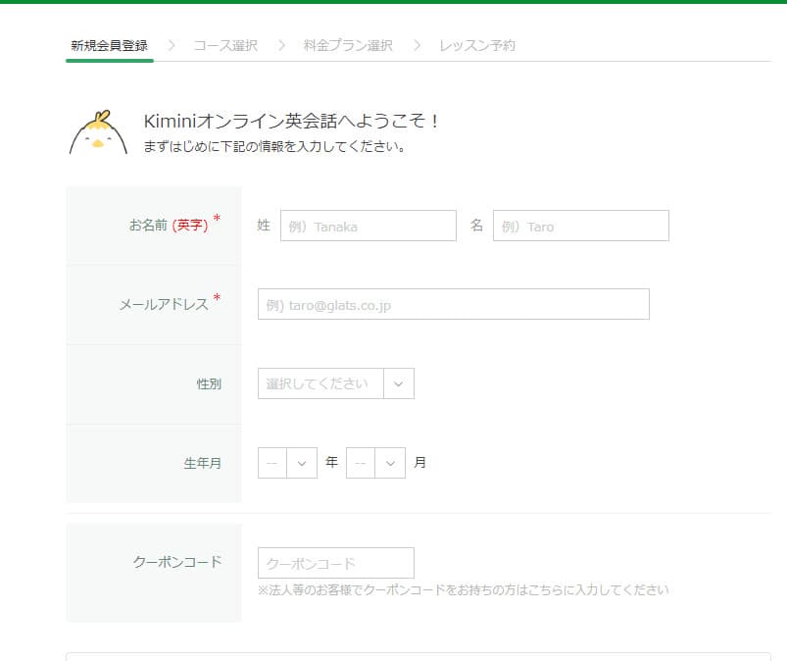Open the birth month 月 dropdown
The width and height of the screenshot is (787, 661).
click(x=376, y=463)
